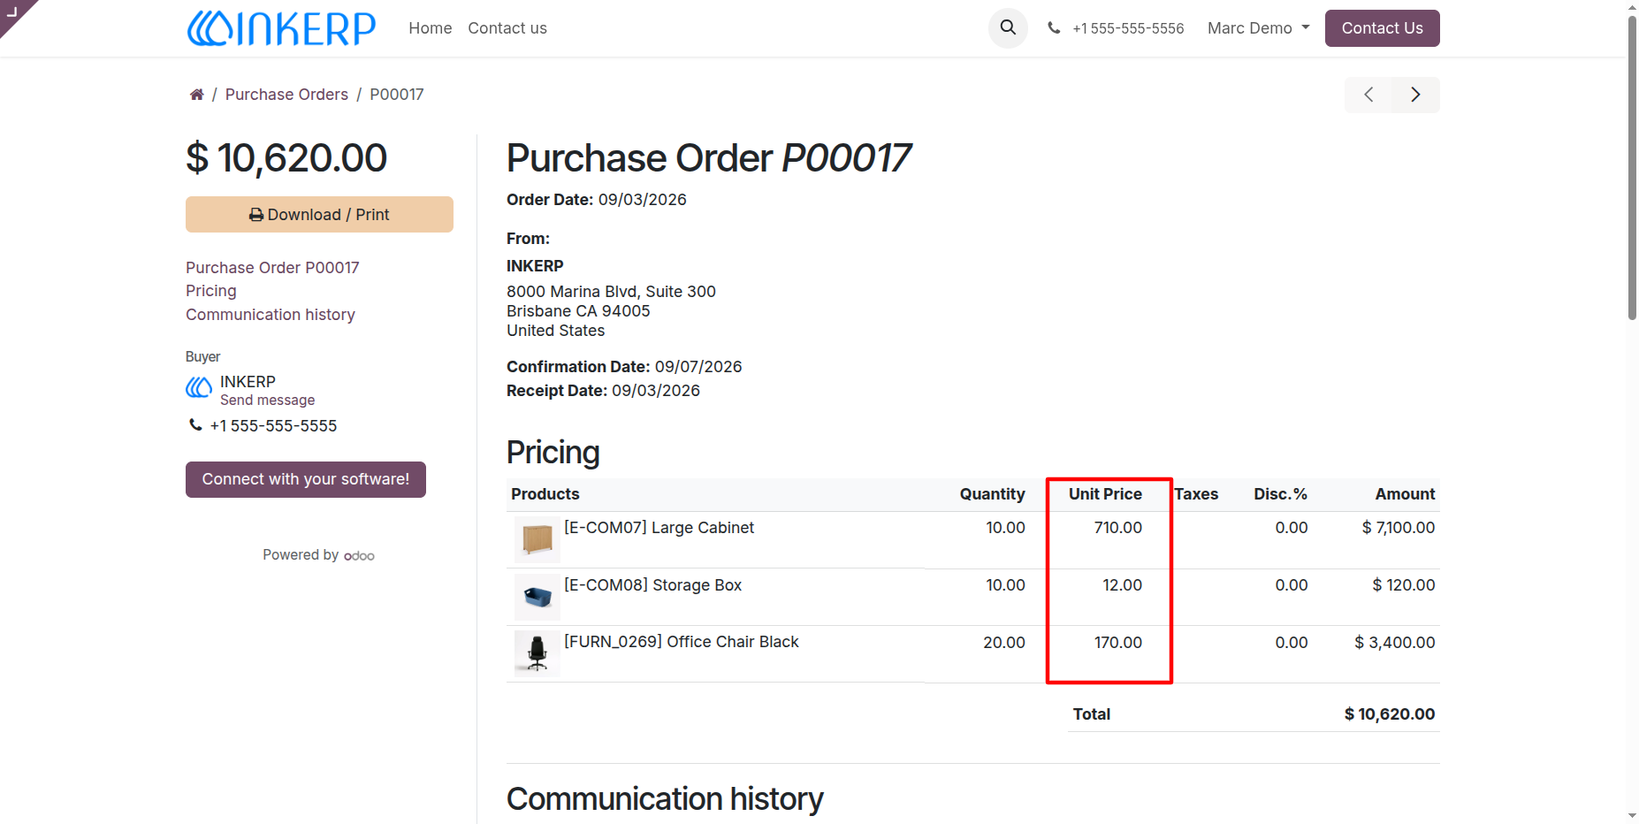Open the Large Cabinet product thumbnail
Image resolution: width=1639 pixels, height=824 pixels.
click(x=537, y=539)
